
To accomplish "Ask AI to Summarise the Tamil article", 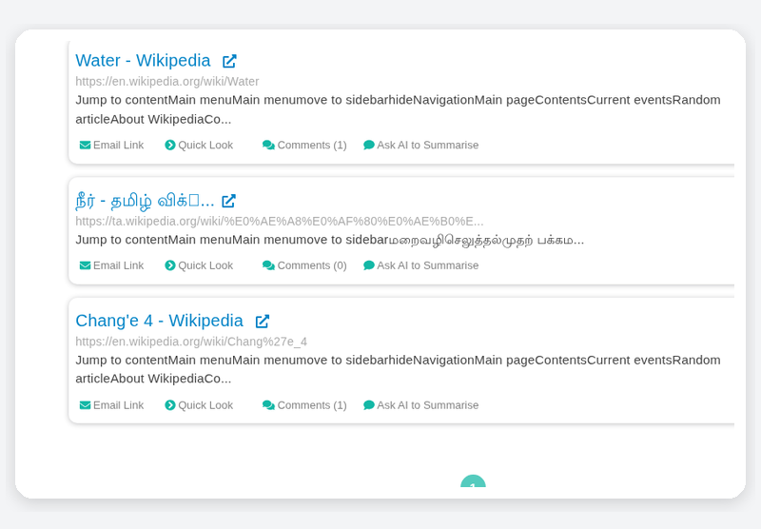I will pyautogui.click(x=420, y=265).
